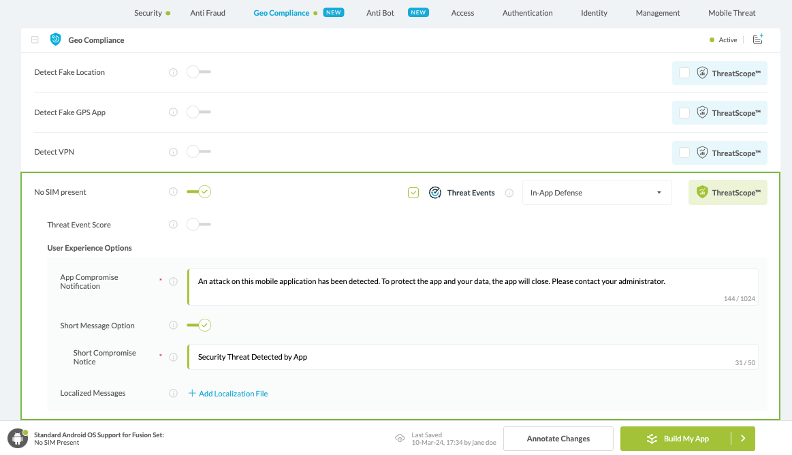
Task: Open the Mobile Threat tab
Action: click(x=732, y=13)
